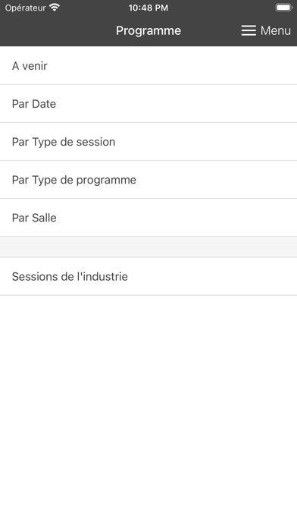The height and width of the screenshot is (528, 297).
Task: Tap the Wi-Fi signal icon
Action: pos(54,8)
